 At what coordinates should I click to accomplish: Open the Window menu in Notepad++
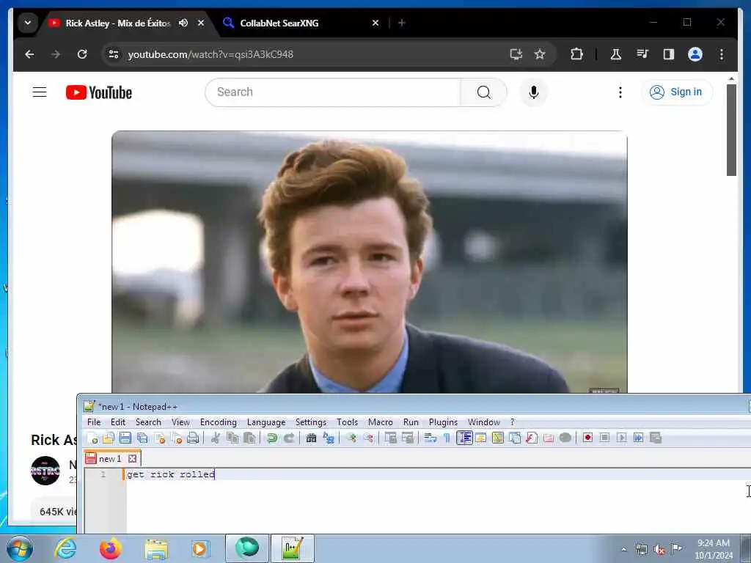[484, 422]
